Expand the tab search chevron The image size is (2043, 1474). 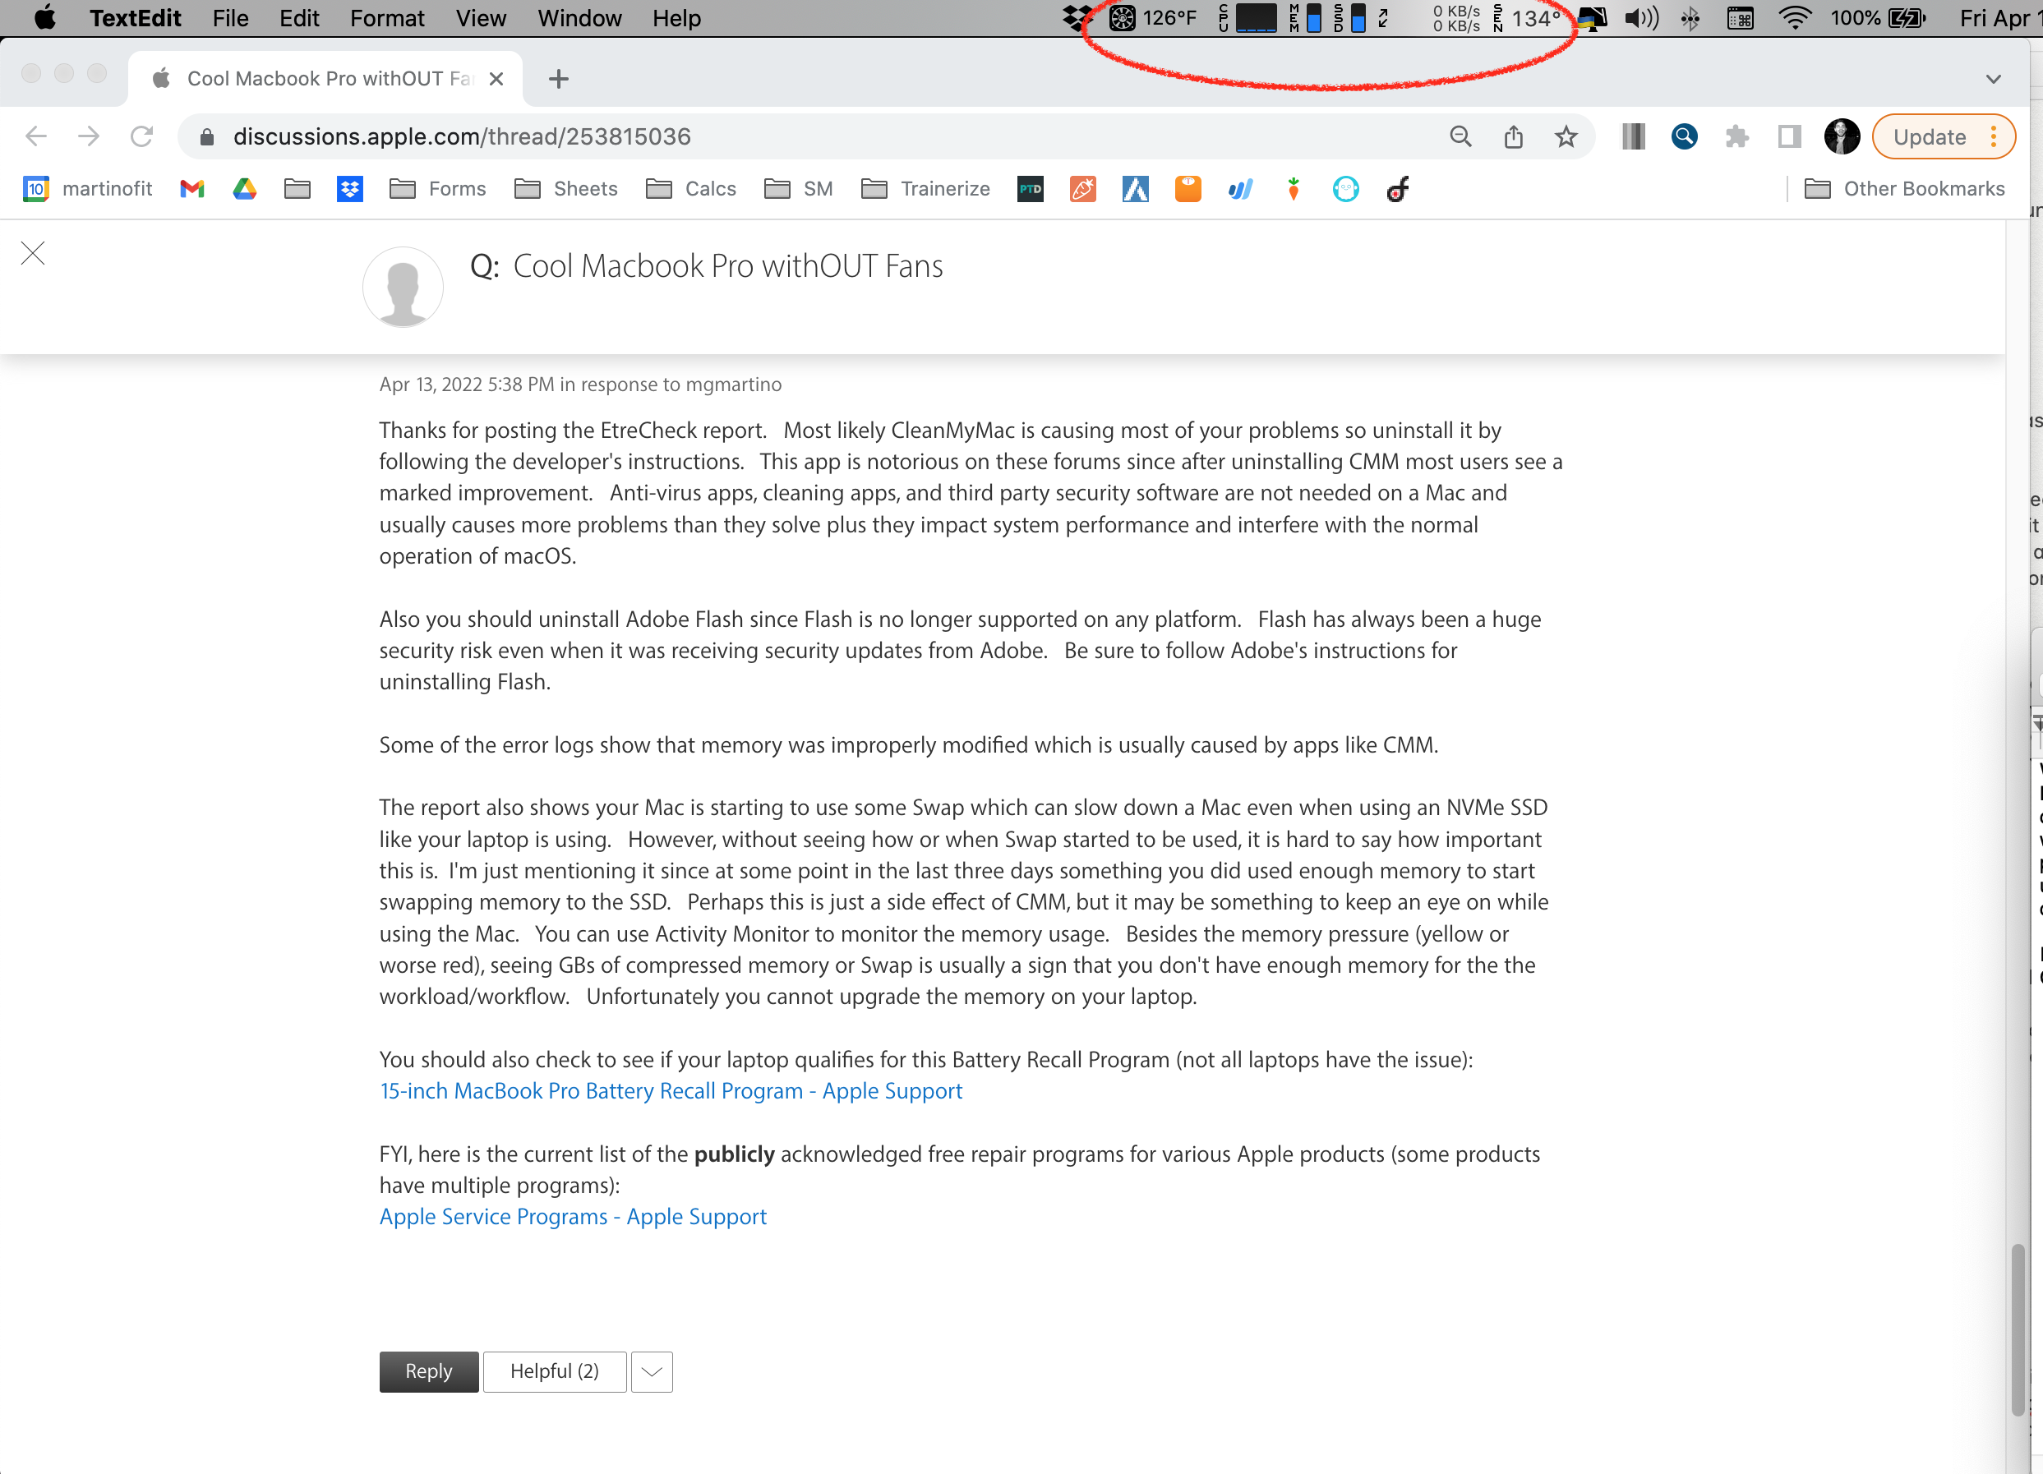1993,79
